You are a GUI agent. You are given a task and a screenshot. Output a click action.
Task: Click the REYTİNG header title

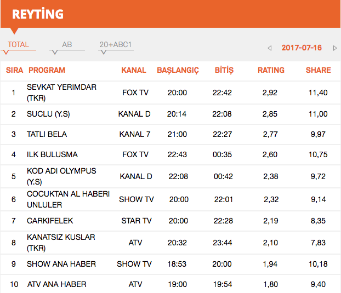(38, 14)
